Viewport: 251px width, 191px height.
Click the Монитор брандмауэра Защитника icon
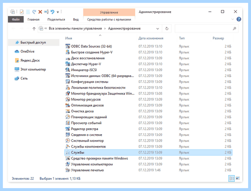click(x=68, y=94)
